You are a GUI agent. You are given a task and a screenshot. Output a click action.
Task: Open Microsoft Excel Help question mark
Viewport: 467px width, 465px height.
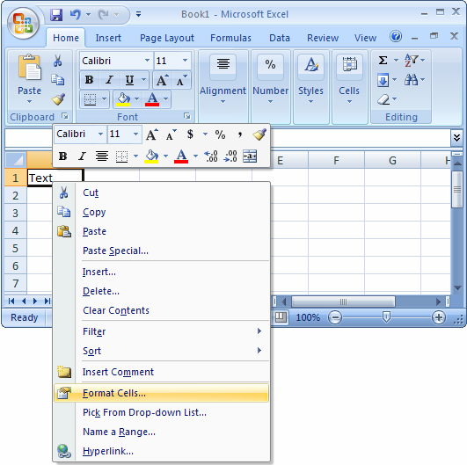click(396, 37)
